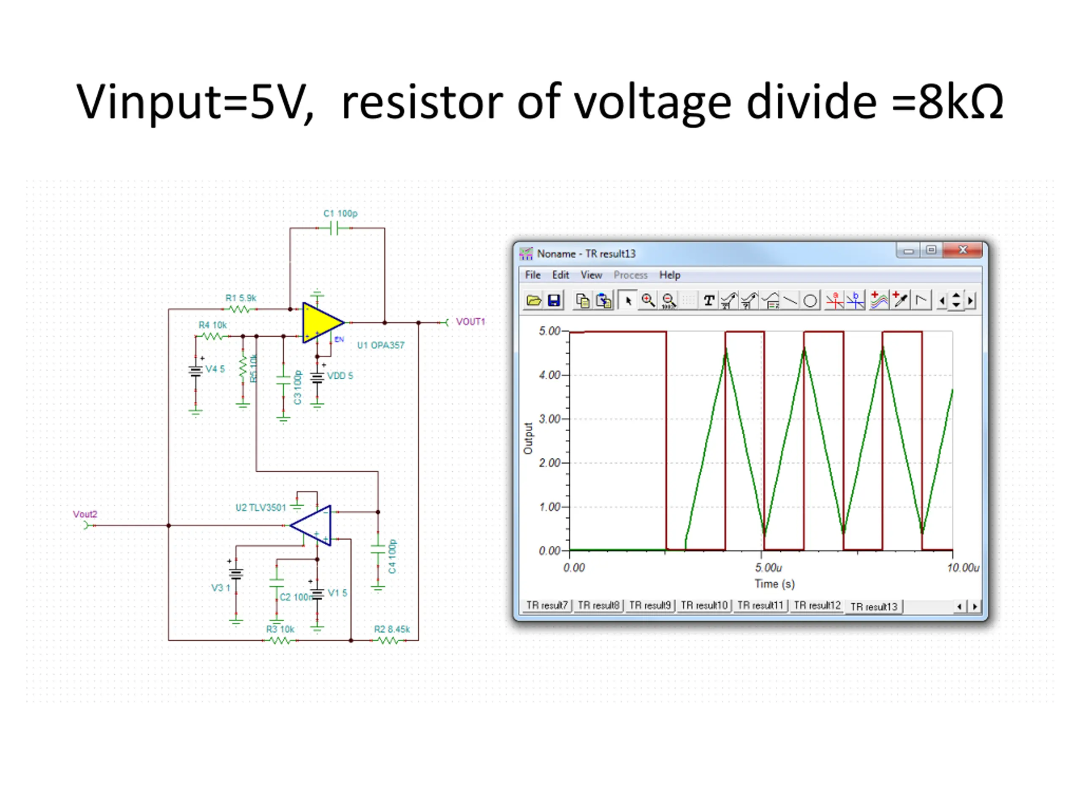1081x811 pixels.
Task: Click the Open folder toolbar icon
Action: pyautogui.click(x=533, y=301)
